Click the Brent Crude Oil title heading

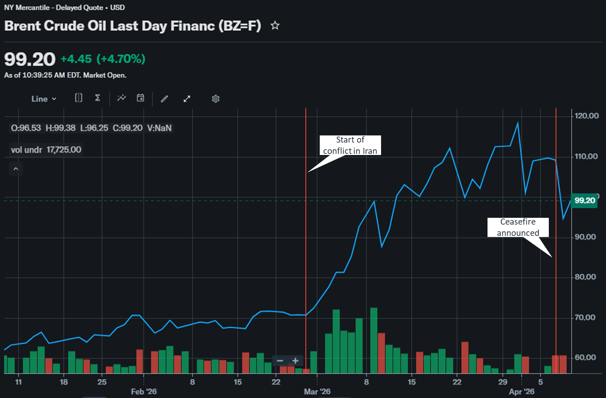pyautogui.click(x=132, y=26)
